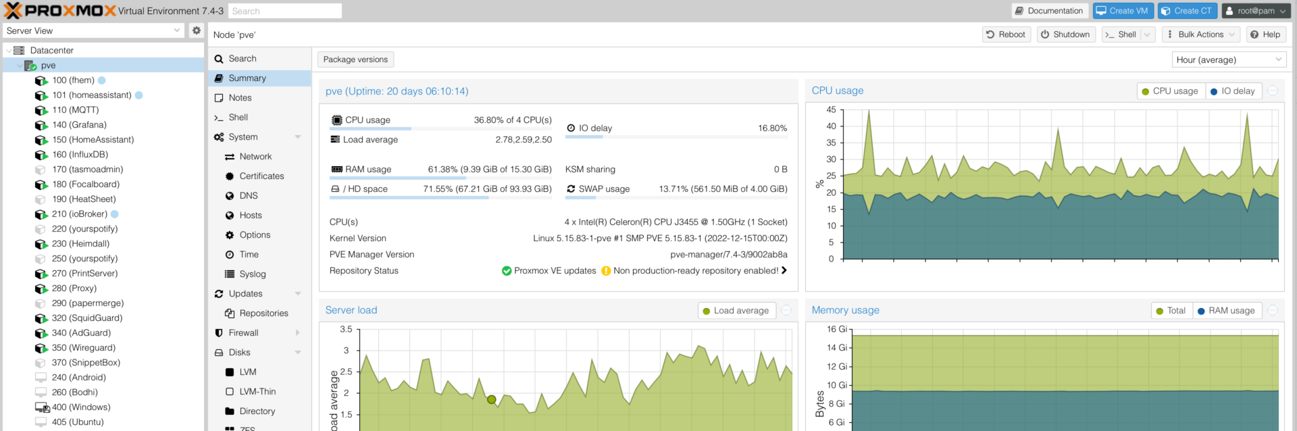The height and width of the screenshot is (431, 1297).
Task: Toggle Load average series in legend
Action: coord(736,311)
